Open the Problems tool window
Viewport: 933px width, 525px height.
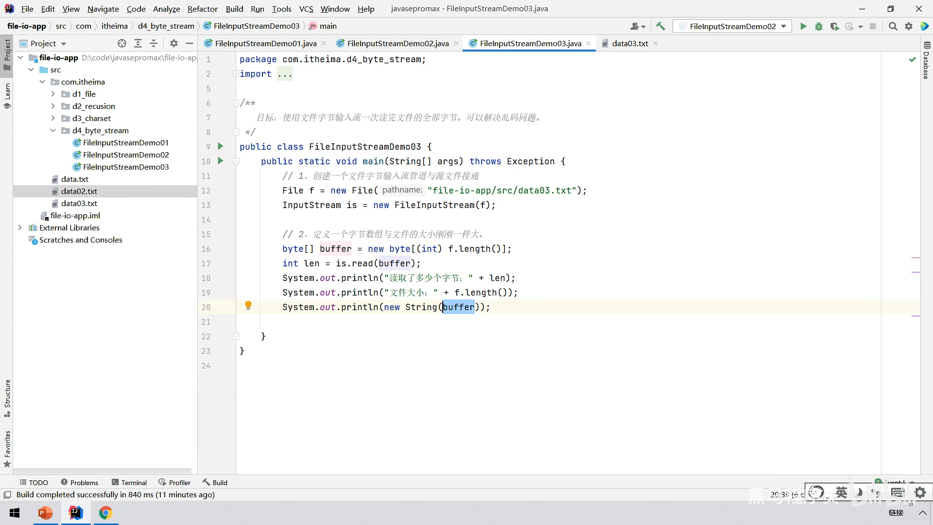coord(80,482)
